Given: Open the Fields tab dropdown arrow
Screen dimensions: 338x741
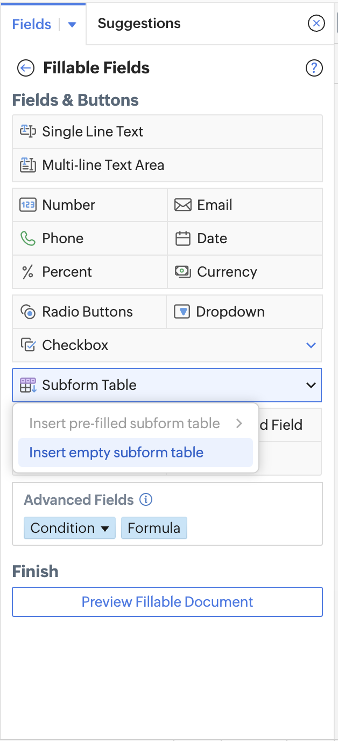Looking at the screenshot, I should [x=72, y=24].
